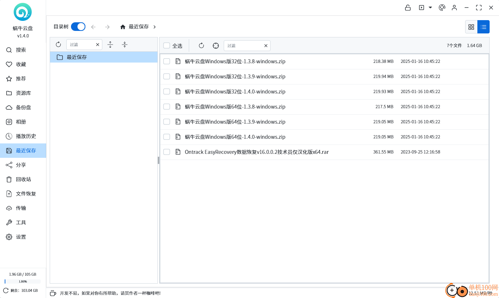Click the coffee cup donate icon

click(x=53, y=293)
